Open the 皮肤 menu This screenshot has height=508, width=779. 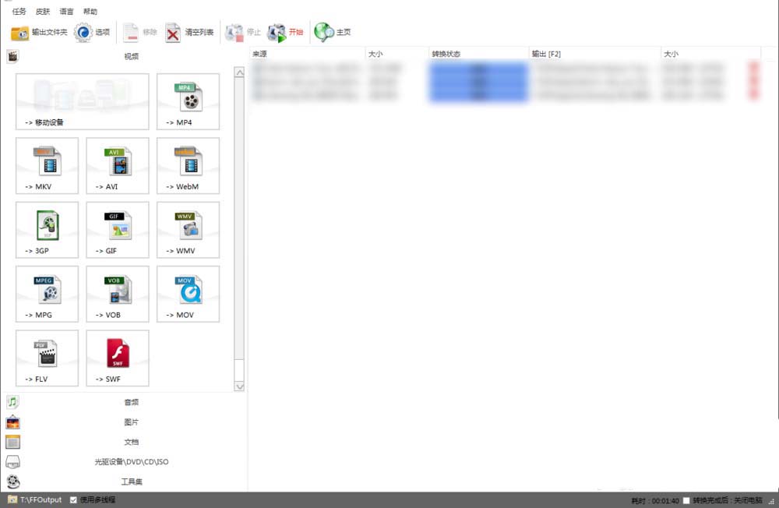pyautogui.click(x=43, y=11)
